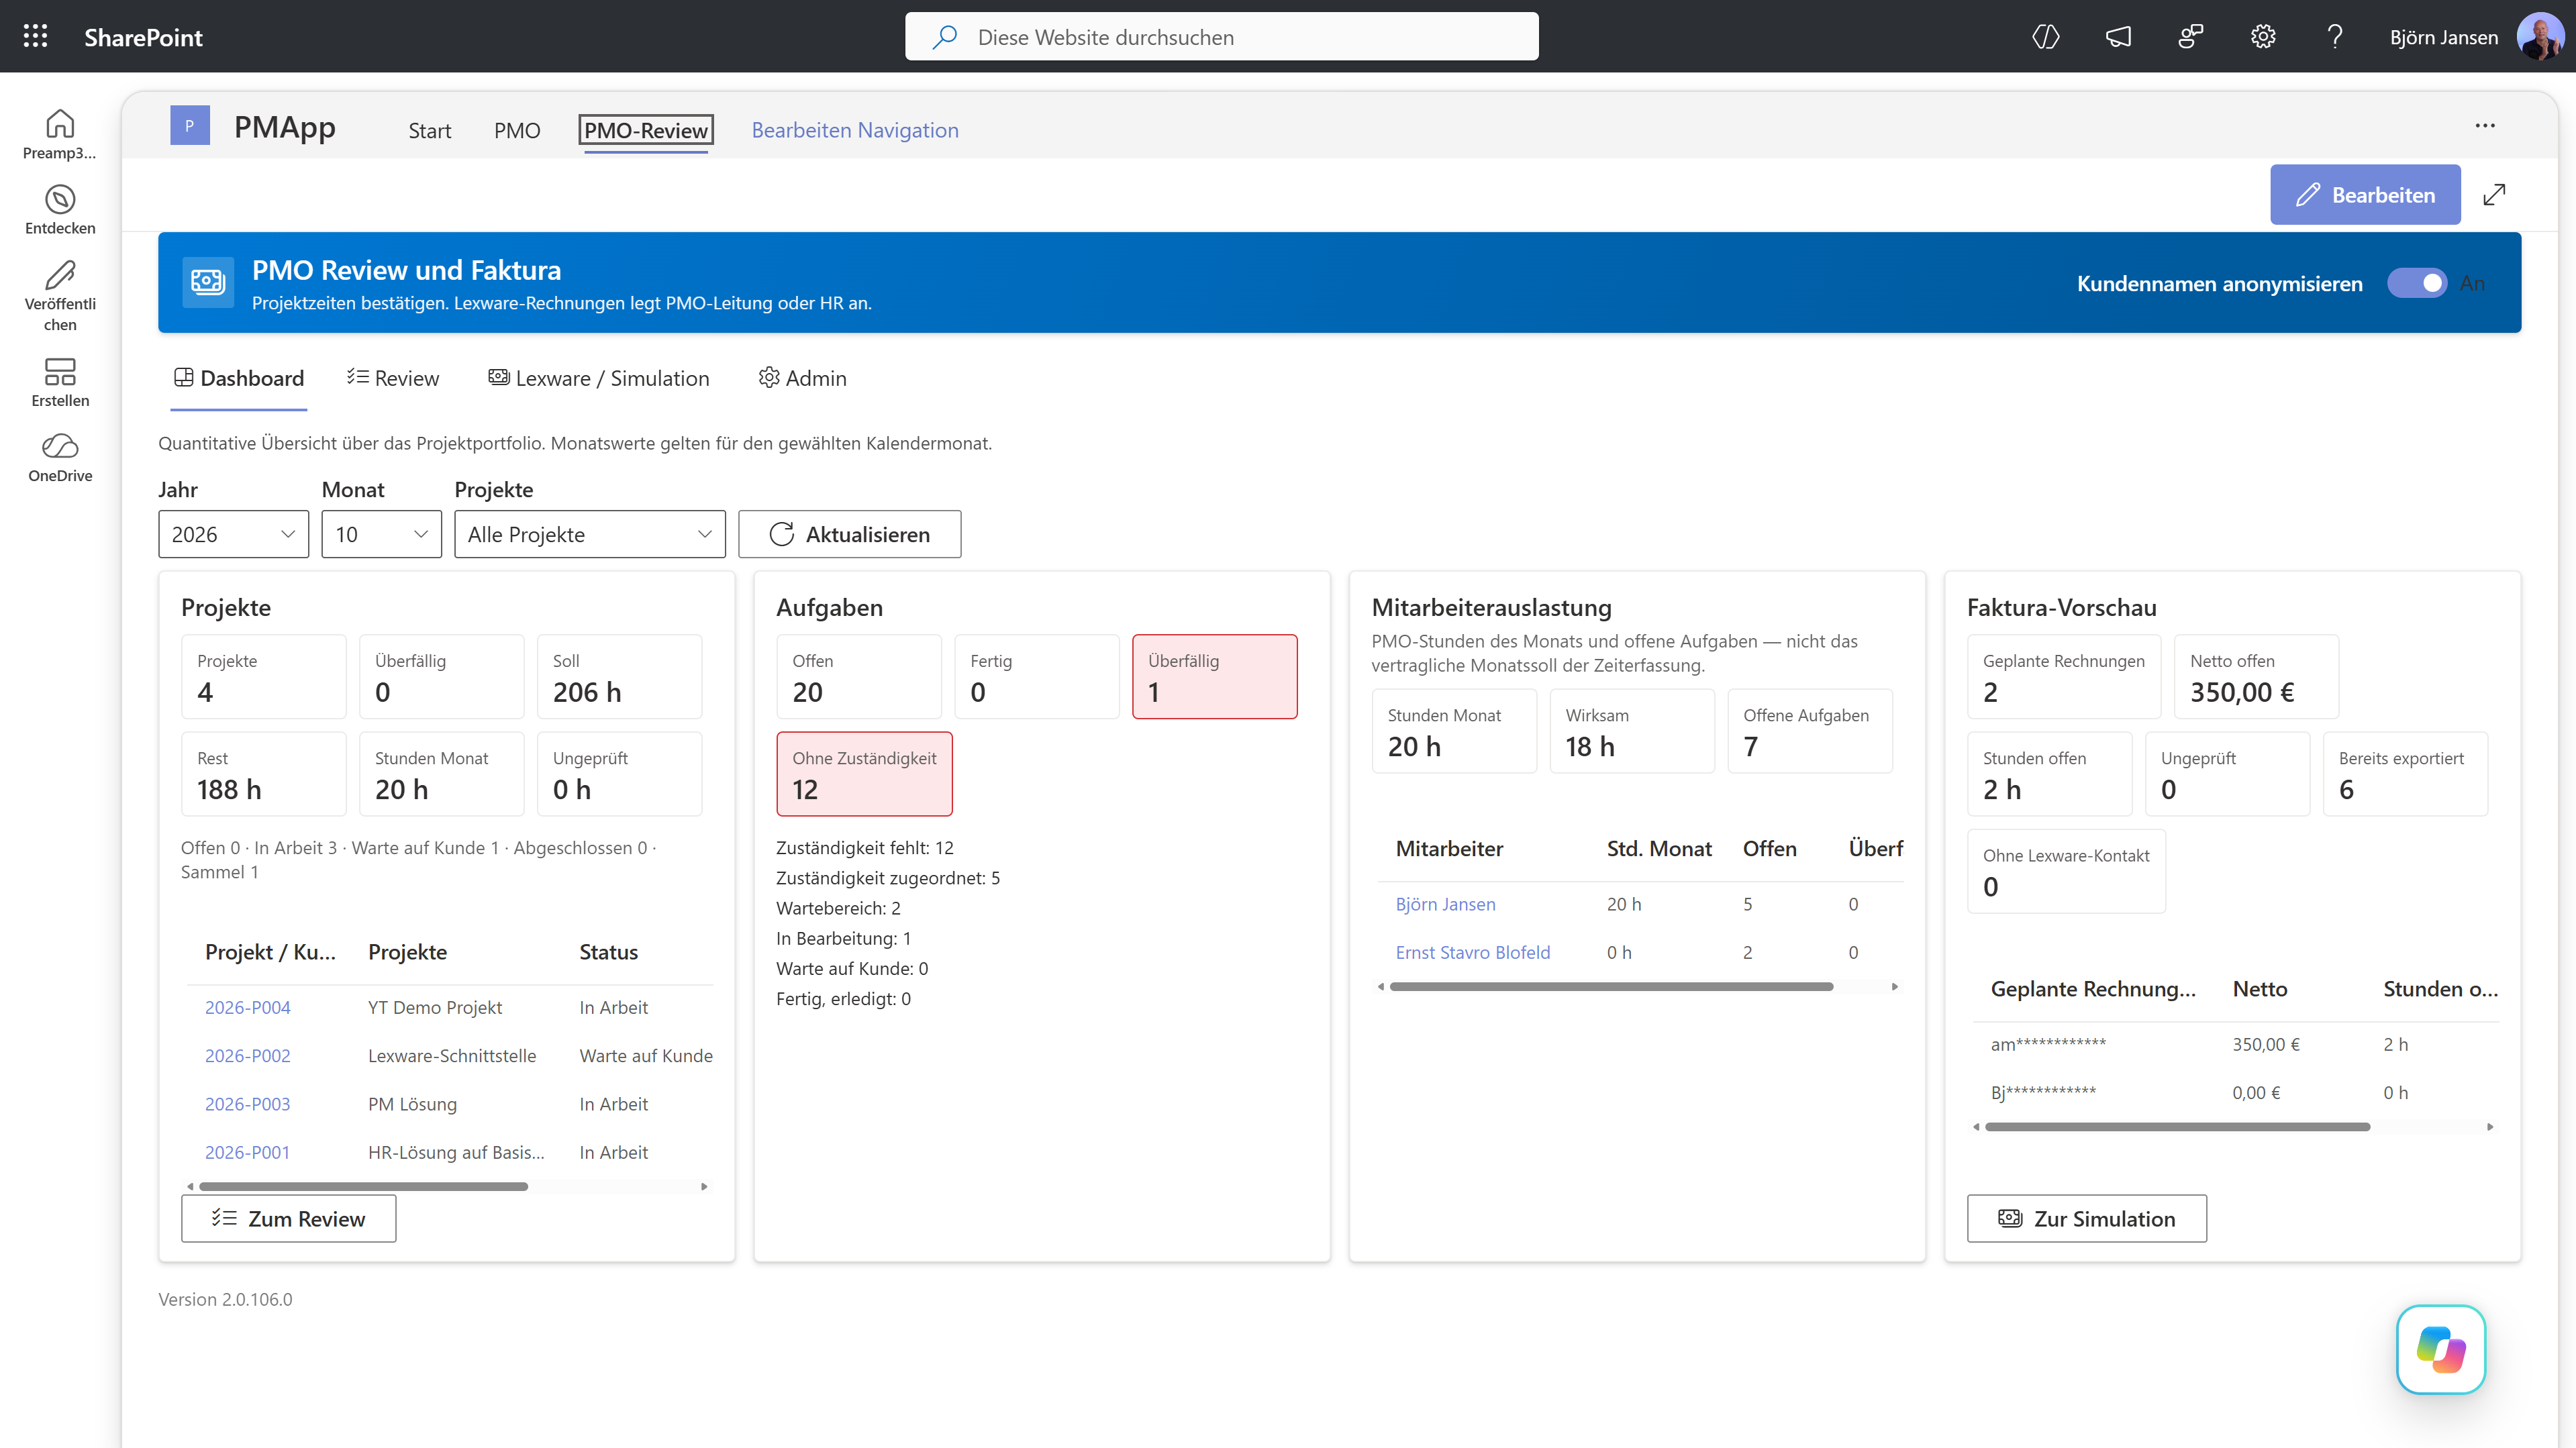The height and width of the screenshot is (1448, 2576).
Task: Click the PMApp site logo tile
Action: pos(189,126)
